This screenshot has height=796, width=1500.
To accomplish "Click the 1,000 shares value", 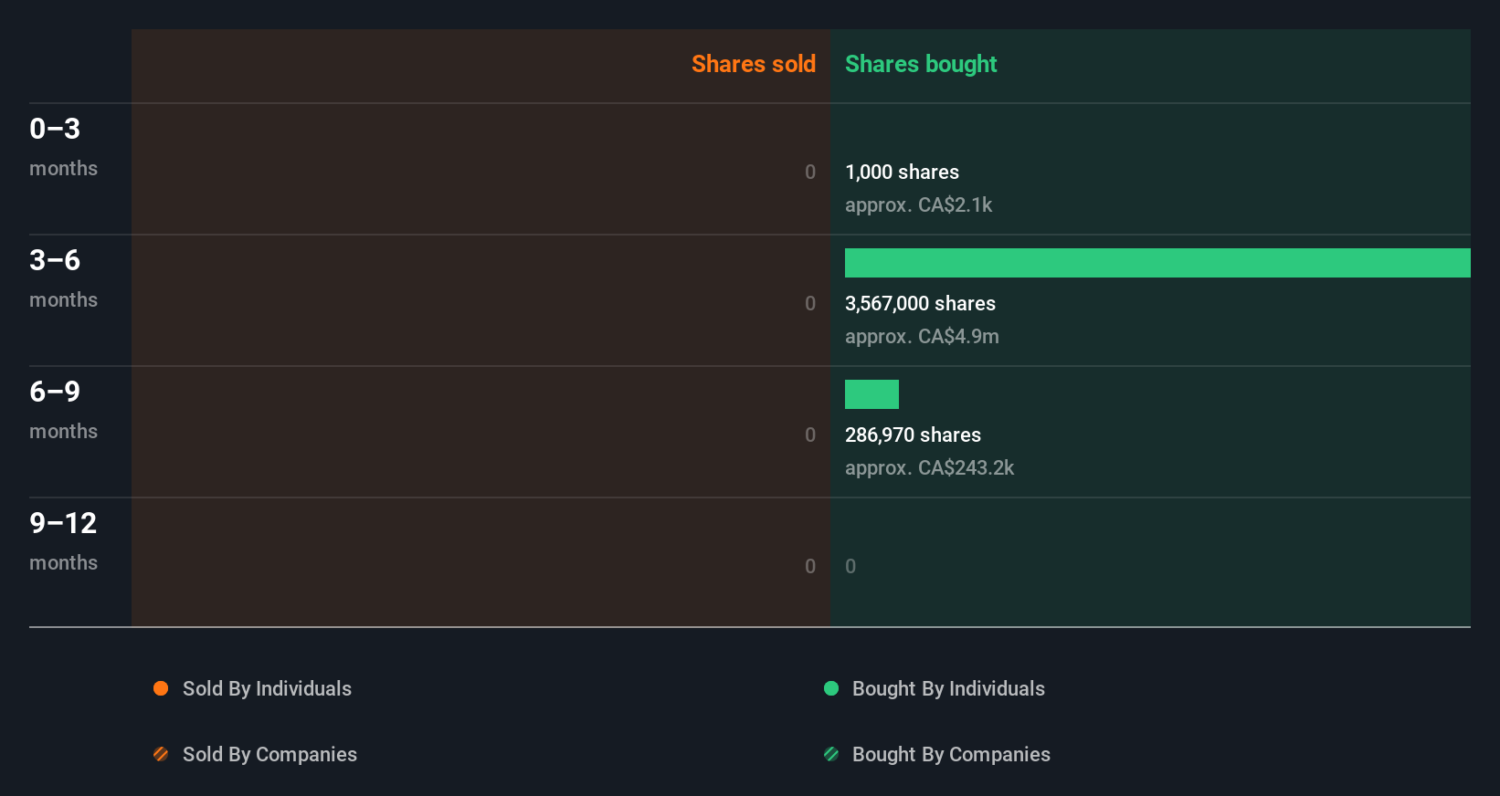I will click(902, 172).
